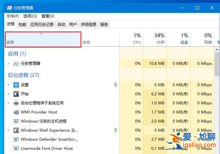Click the 开始 process icon
Viewport: 220px width, 154px height.
coord(16,94)
